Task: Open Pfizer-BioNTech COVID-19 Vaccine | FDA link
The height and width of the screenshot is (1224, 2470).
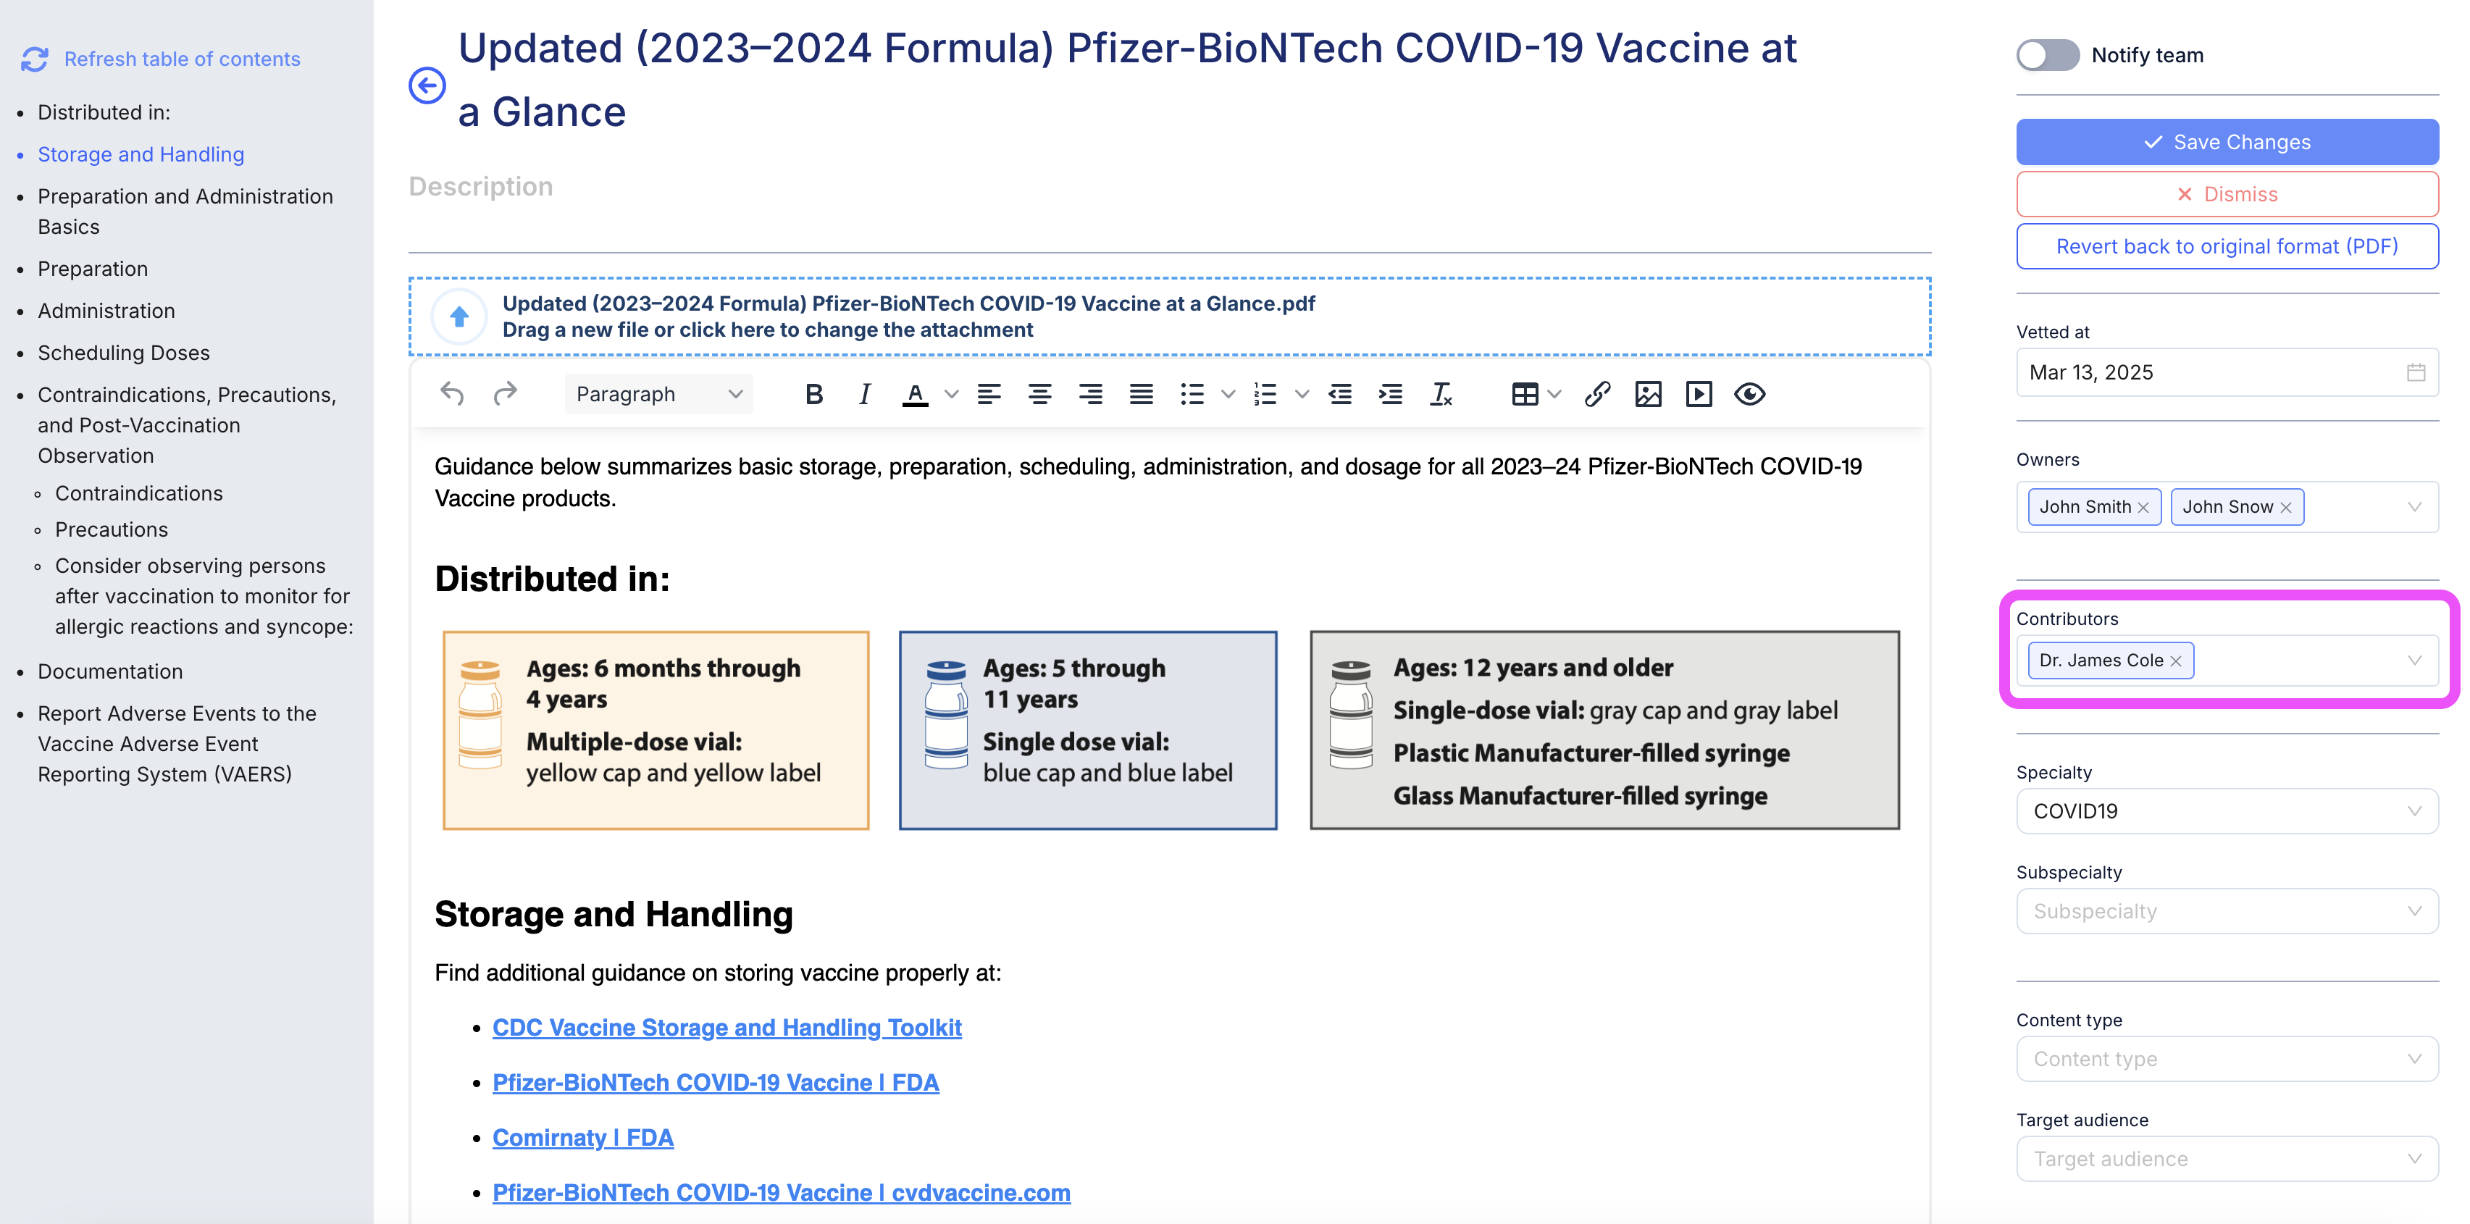Action: coord(716,1083)
